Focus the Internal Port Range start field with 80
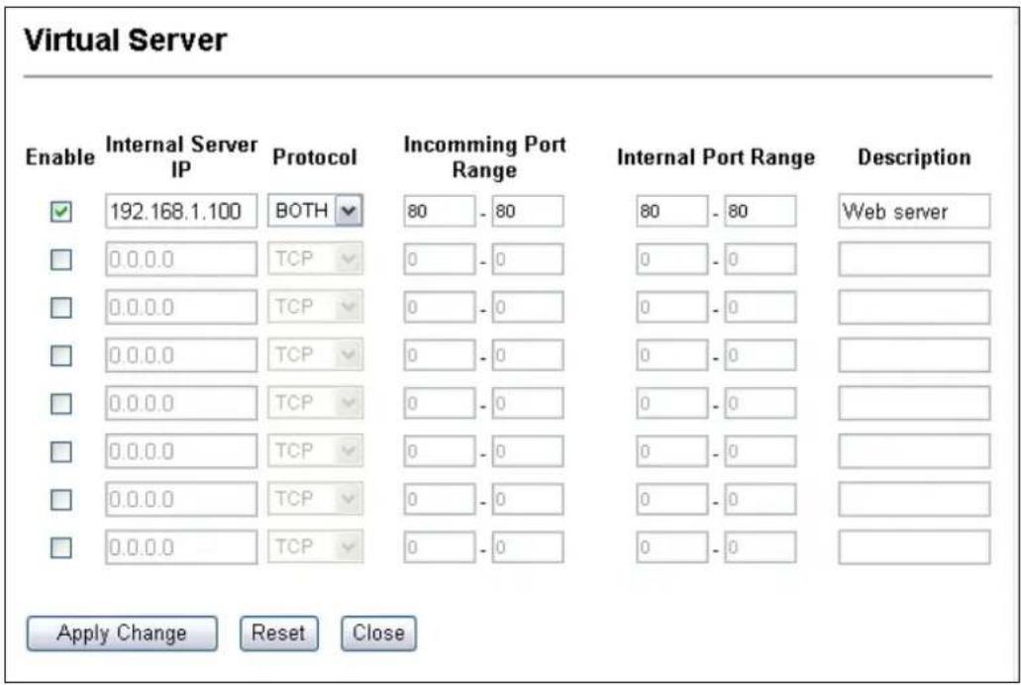 coord(672,211)
